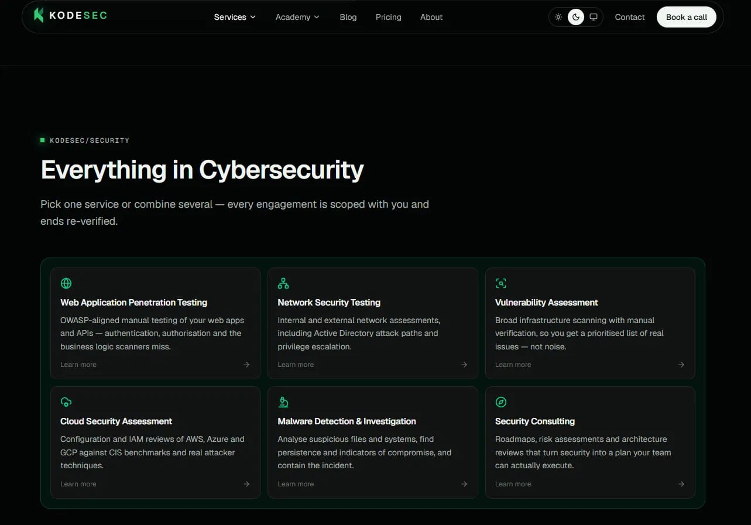Switch to light theme with the sun toggle
The image size is (751, 525).
click(x=558, y=17)
